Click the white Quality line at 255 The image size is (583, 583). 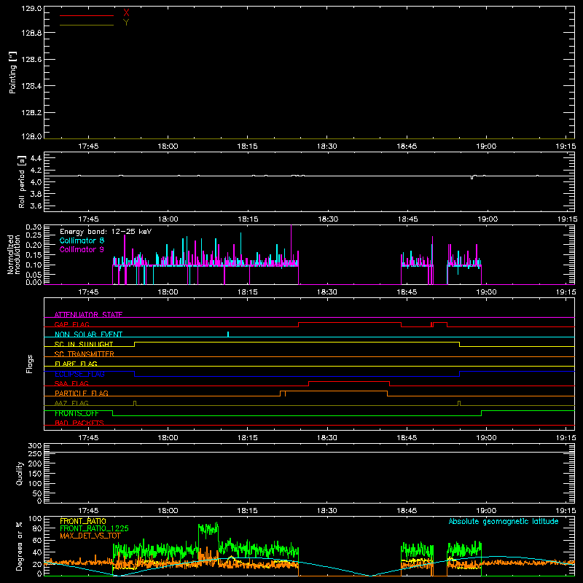[x=309, y=453]
